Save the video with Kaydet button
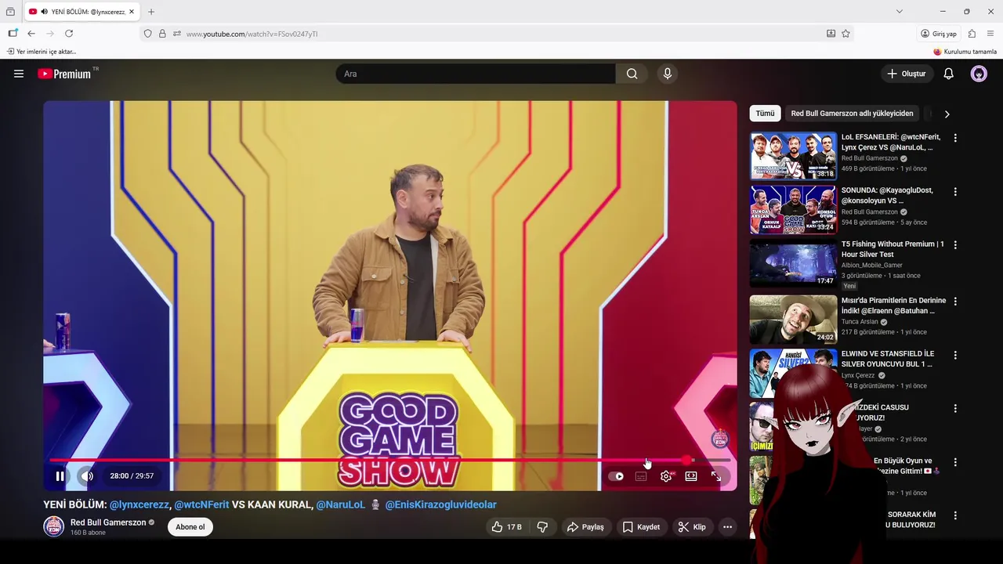Image resolution: width=1003 pixels, height=564 pixels. pyautogui.click(x=641, y=527)
